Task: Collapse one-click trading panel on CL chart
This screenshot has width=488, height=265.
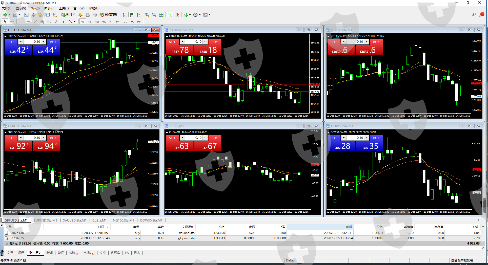Action: tap(167, 132)
